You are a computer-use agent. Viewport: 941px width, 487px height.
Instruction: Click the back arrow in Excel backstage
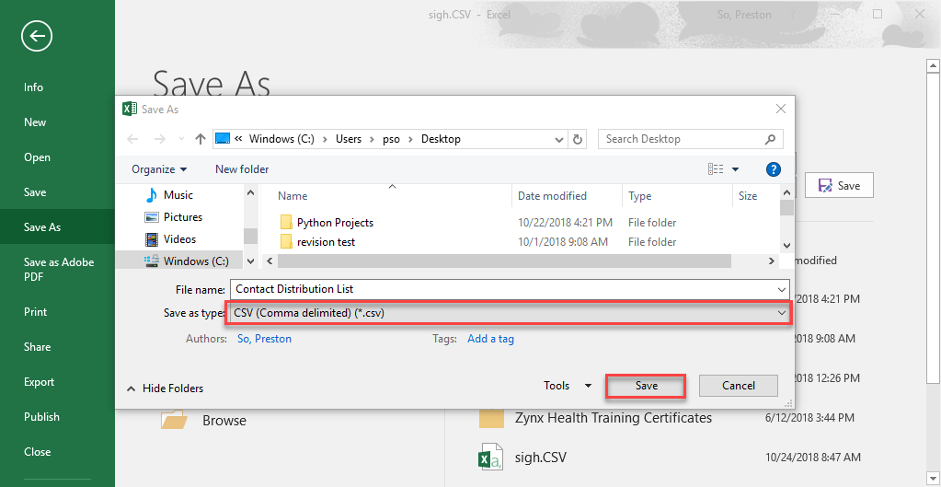(37, 36)
